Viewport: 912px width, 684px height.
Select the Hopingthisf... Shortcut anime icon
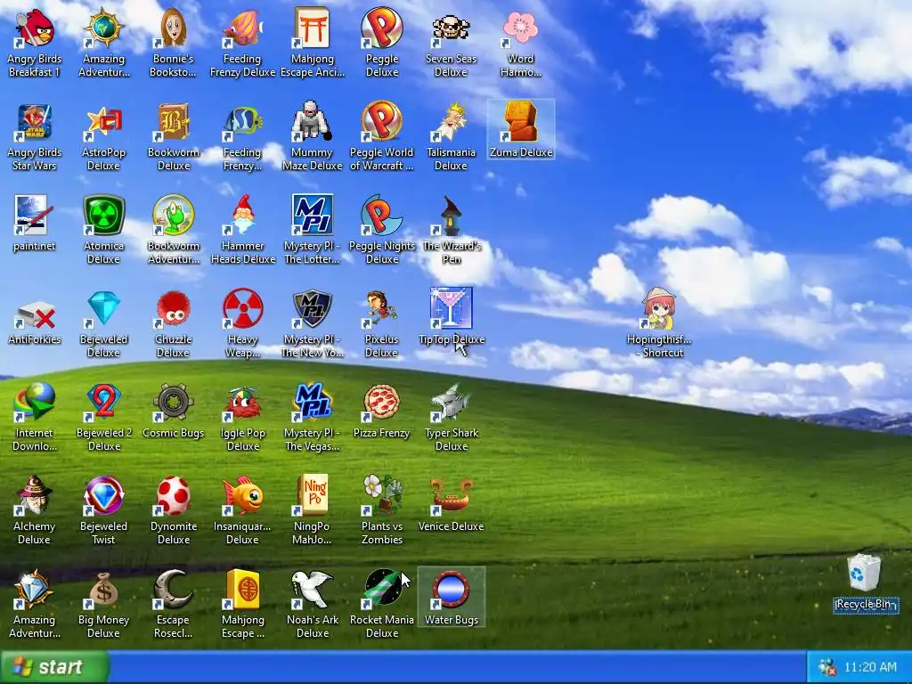tap(658, 309)
